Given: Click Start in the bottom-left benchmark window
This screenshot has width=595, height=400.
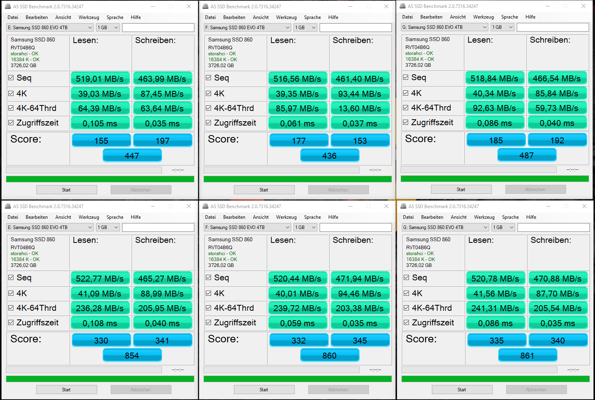Looking at the screenshot, I should [66, 389].
